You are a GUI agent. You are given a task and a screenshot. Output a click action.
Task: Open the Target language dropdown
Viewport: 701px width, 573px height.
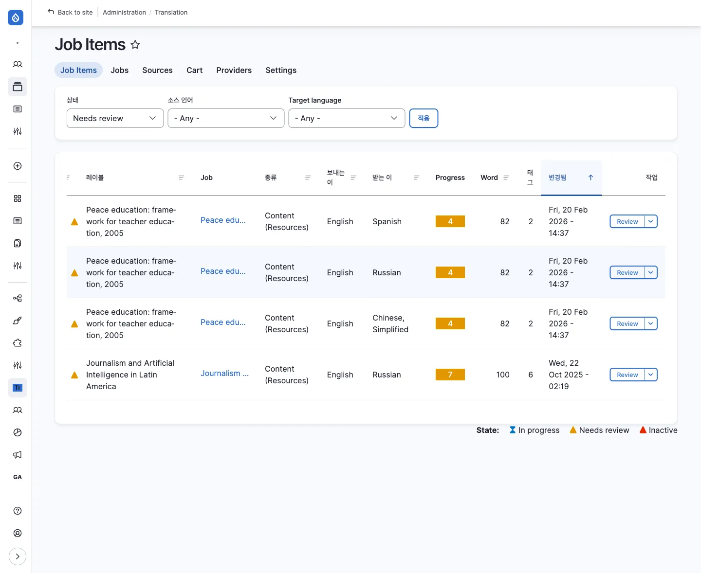(x=347, y=118)
